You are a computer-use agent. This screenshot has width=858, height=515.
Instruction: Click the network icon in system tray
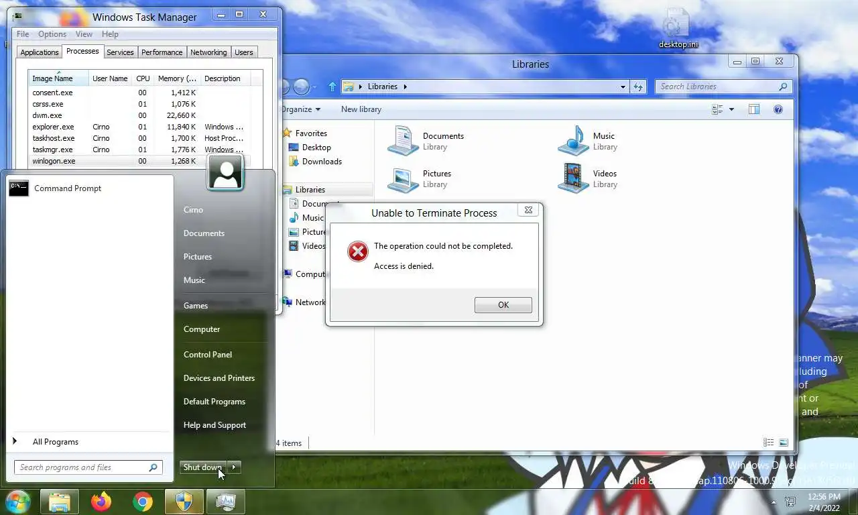coord(790,502)
